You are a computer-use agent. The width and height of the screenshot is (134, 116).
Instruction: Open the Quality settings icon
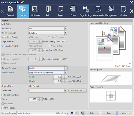(x=124, y=9)
